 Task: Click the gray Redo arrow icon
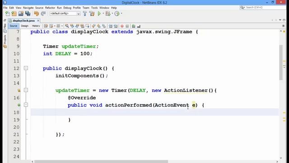click(x=43, y=14)
